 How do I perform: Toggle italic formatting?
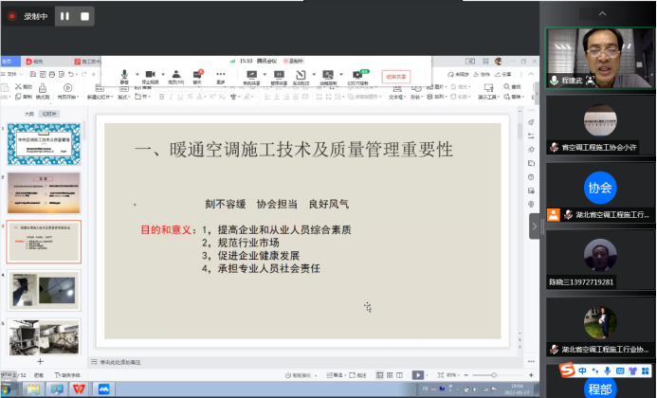[171, 97]
